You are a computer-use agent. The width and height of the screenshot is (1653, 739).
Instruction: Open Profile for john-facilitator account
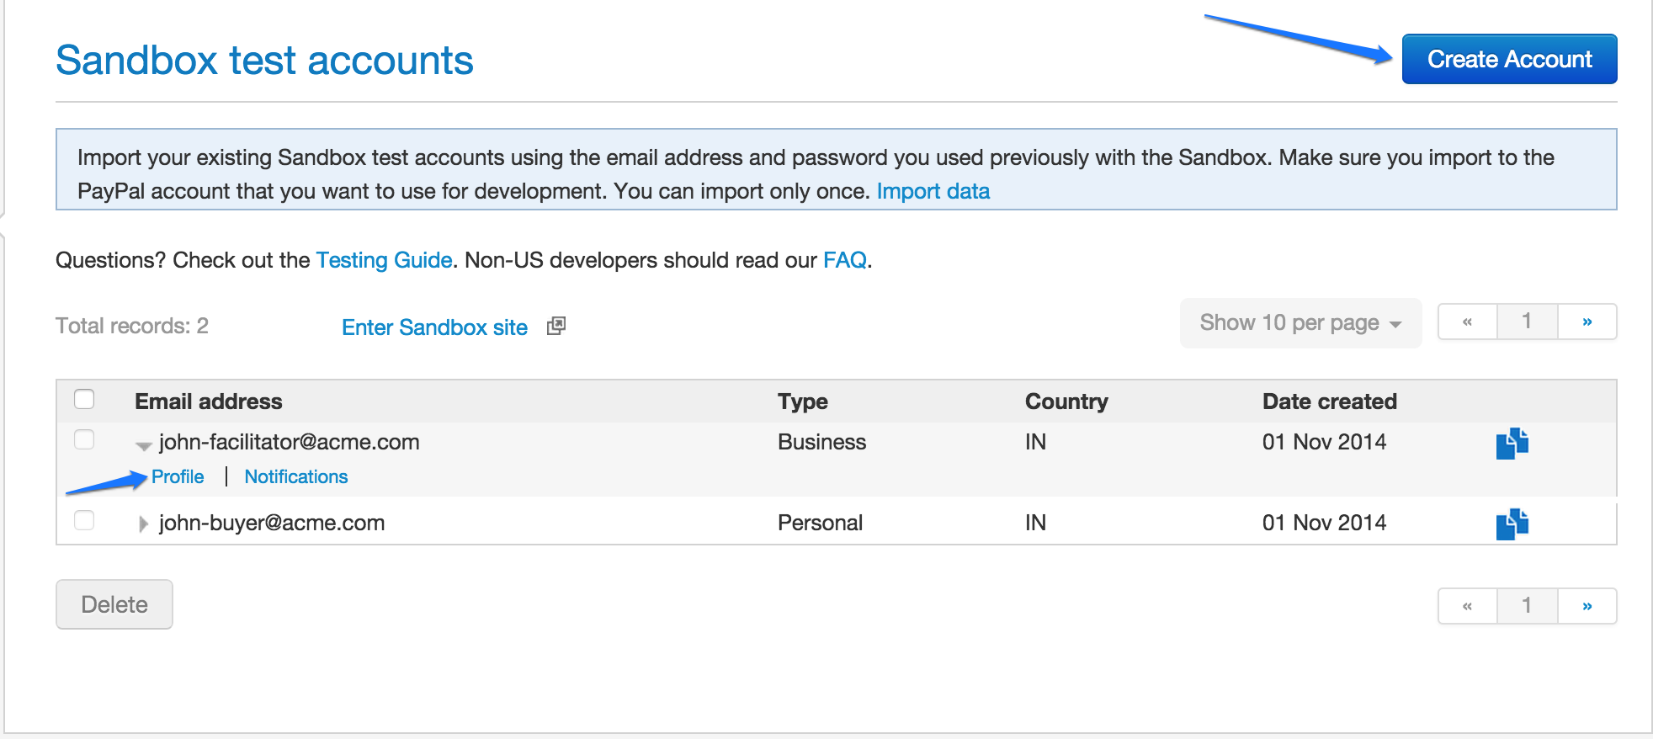(178, 477)
